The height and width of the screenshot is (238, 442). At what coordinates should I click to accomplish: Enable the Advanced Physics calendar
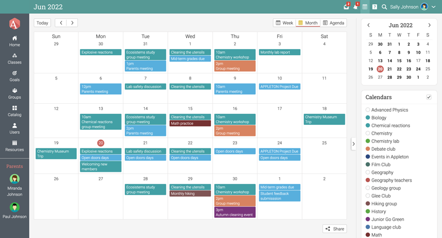368,110
